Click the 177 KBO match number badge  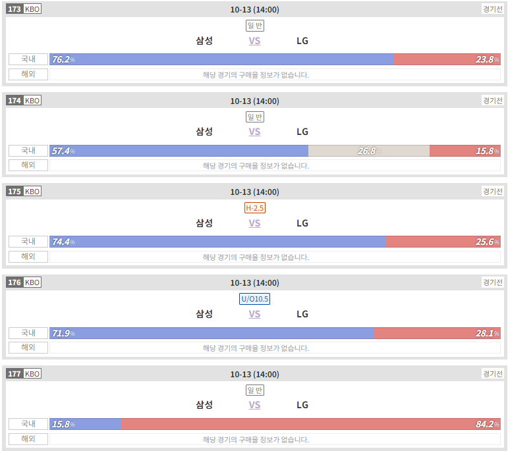click(x=24, y=373)
